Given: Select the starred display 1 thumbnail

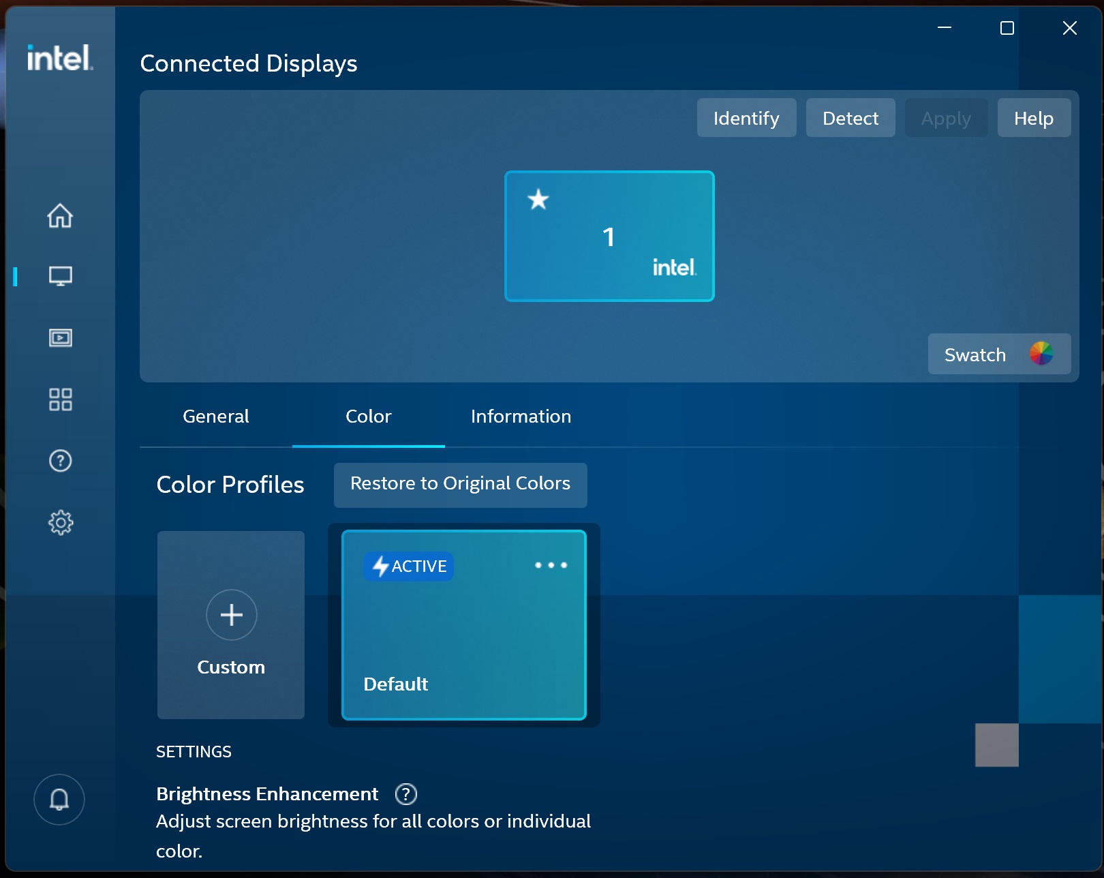Looking at the screenshot, I should (609, 236).
